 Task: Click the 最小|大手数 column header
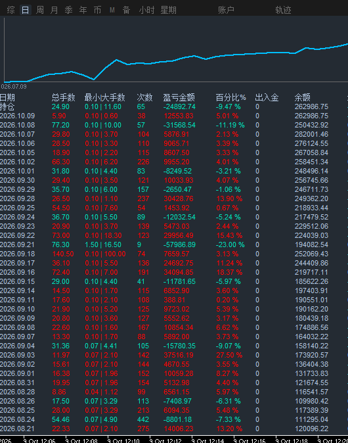(104, 98)
